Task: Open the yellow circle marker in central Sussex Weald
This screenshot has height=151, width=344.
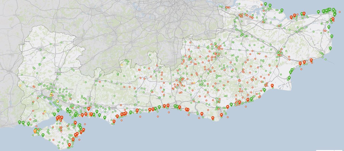Action: (x=194, y=83)
